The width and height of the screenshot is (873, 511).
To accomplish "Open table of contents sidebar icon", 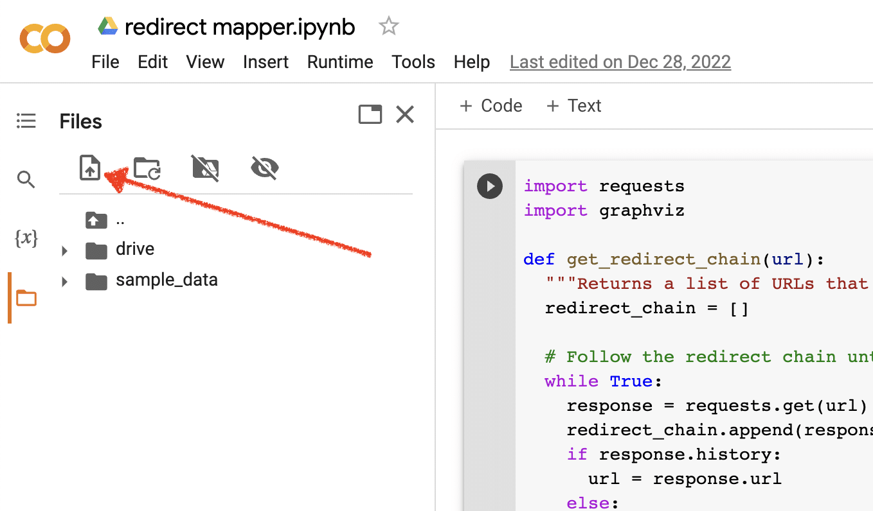I will [26, 121].
